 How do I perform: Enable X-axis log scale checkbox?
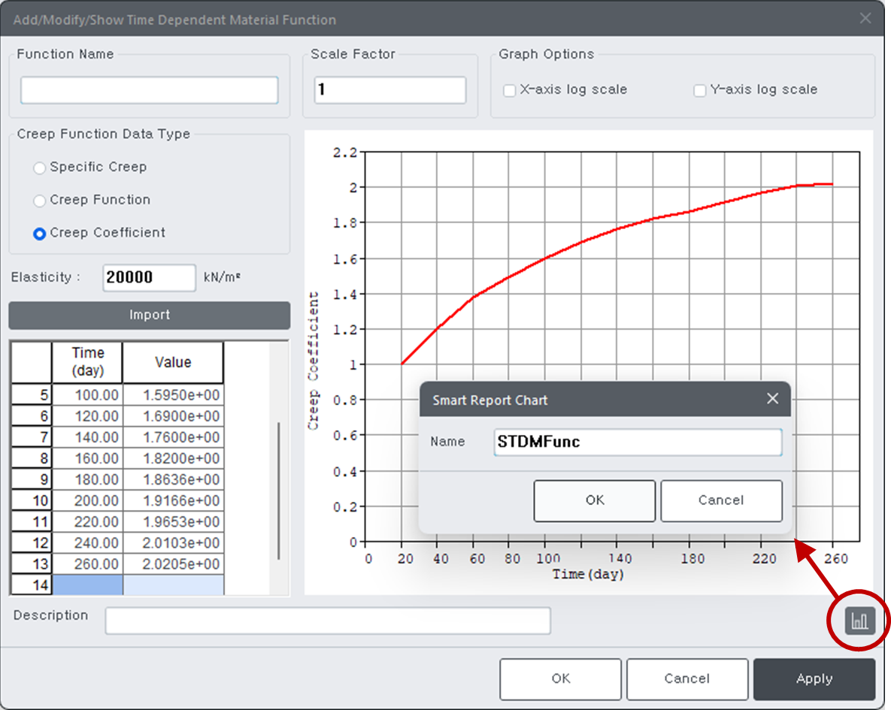(x=510, y=90)
